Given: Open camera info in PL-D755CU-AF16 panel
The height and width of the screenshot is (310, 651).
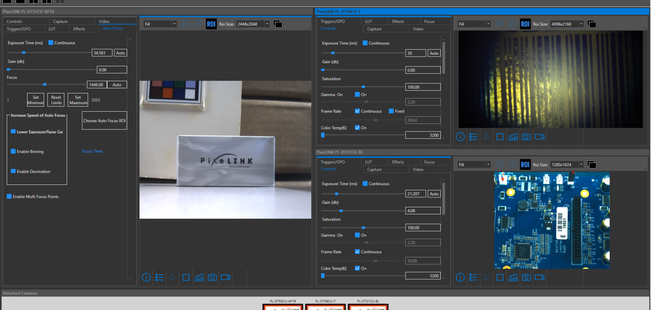Looking at the screenshot, I should pos(146,277).
